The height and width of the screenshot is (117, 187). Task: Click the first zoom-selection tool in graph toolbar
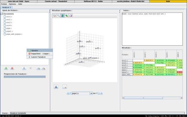click(55, 16)
